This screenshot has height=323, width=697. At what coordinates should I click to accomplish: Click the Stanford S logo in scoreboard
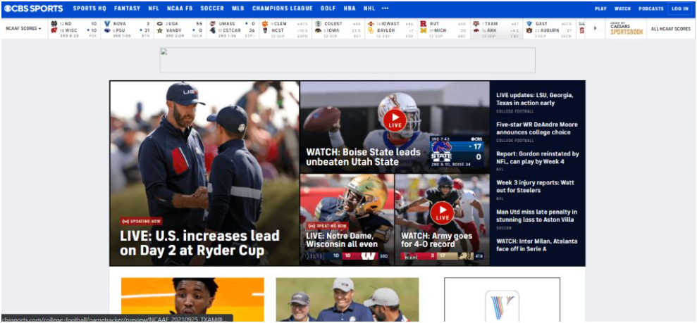(581, 31)
